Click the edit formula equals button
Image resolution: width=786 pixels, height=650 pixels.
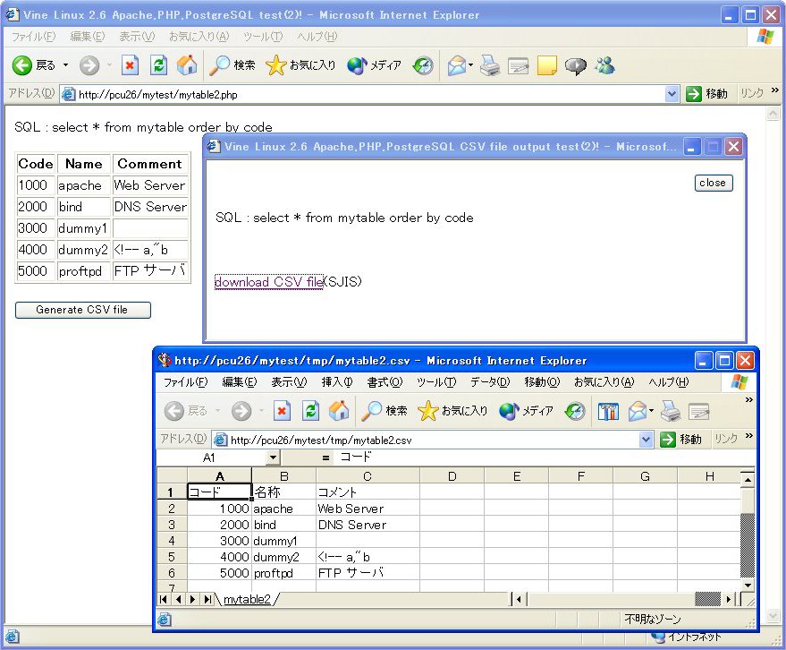pyautogui.click(x=325, y=458)
